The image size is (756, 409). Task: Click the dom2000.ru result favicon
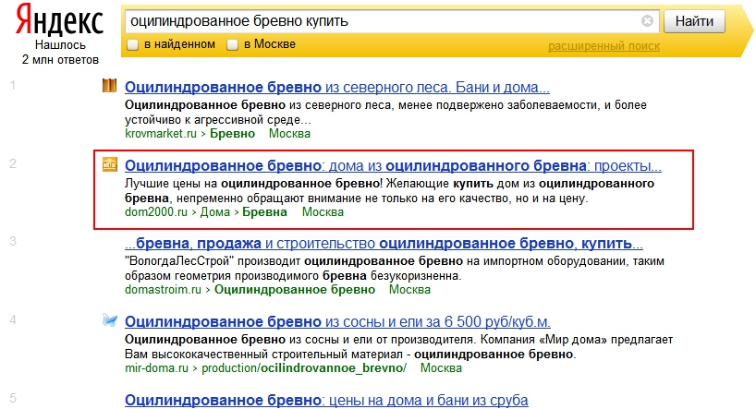pyautogui.click(x=109, y=165)
